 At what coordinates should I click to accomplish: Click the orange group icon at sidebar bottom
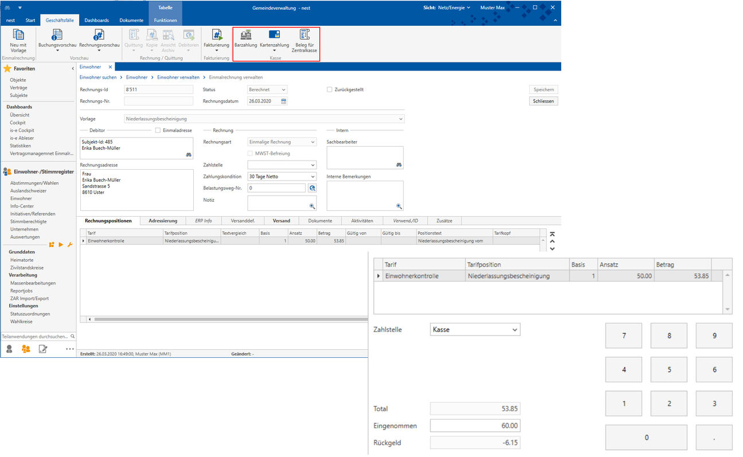(x=26, y=349)
